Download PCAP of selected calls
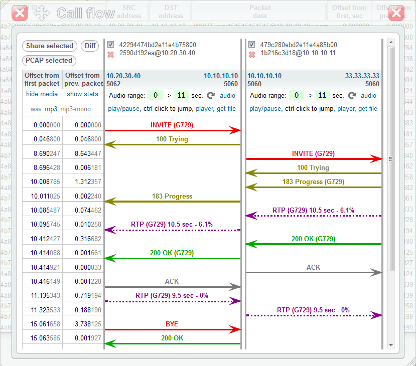This screenshot has height=366, width=416. point(49,60)
